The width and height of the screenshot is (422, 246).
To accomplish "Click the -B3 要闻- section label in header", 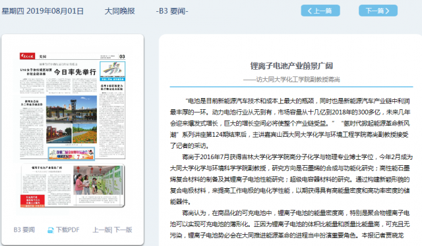I will [172, 11].
